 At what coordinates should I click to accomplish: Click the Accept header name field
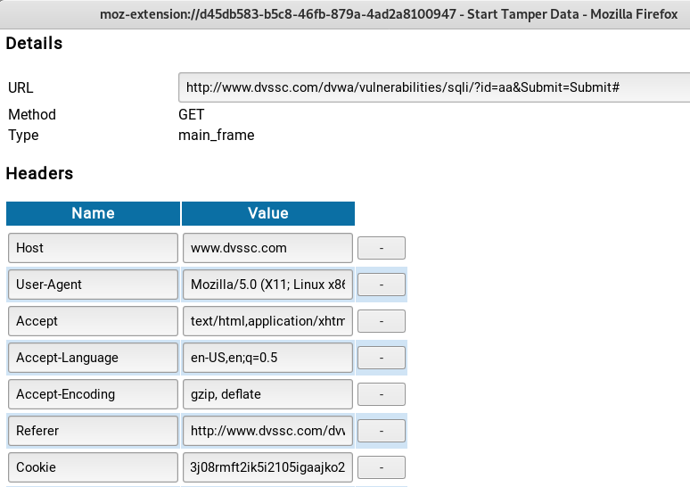(x=93, y=321)
